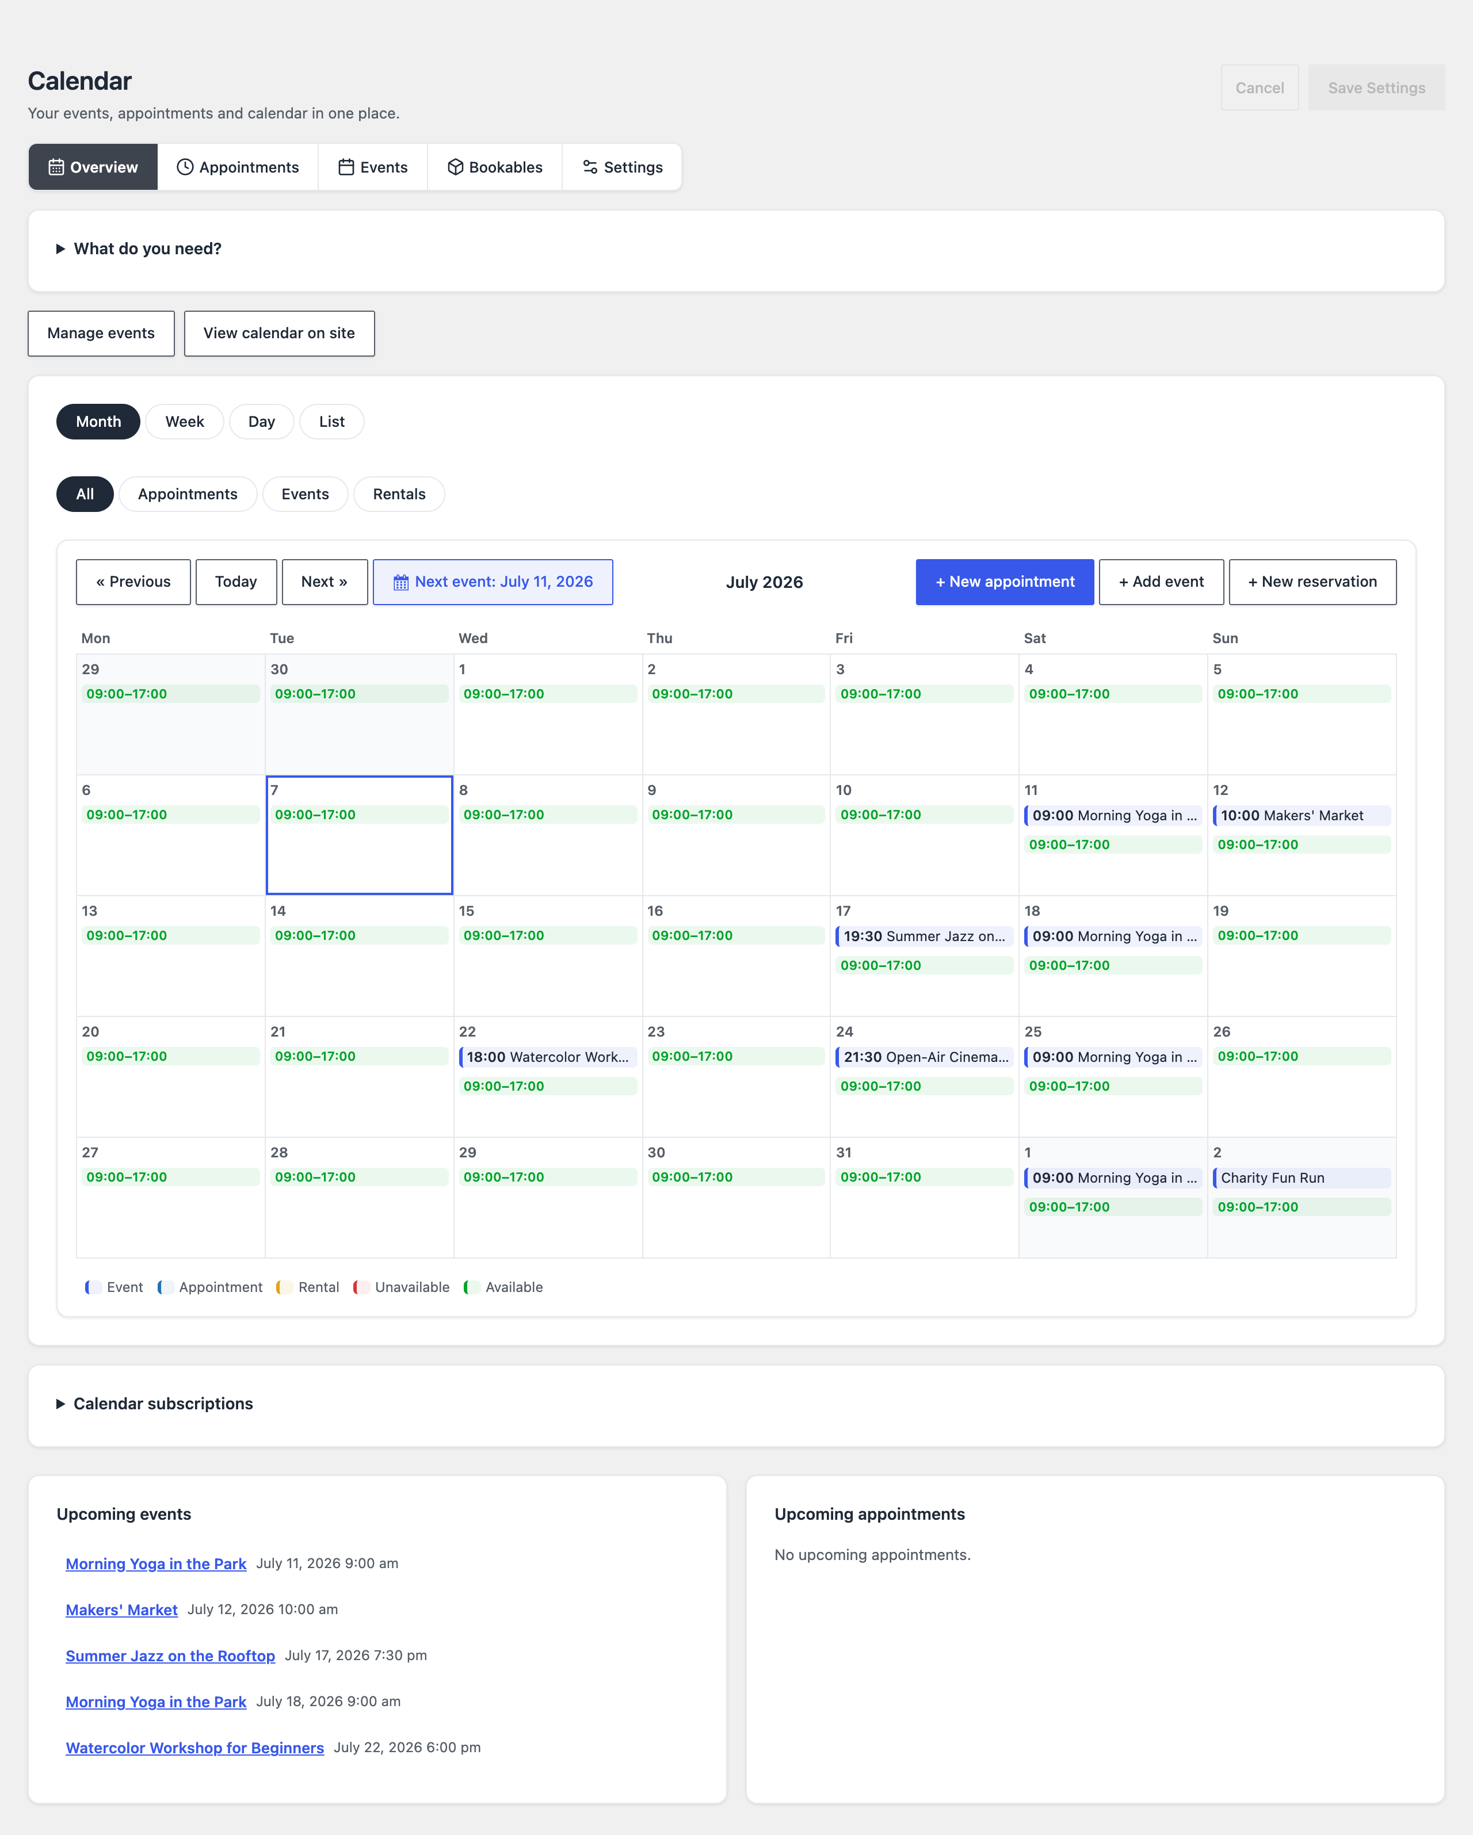Click the sliders icon beside Settings tab

click(x=590, y=167)
